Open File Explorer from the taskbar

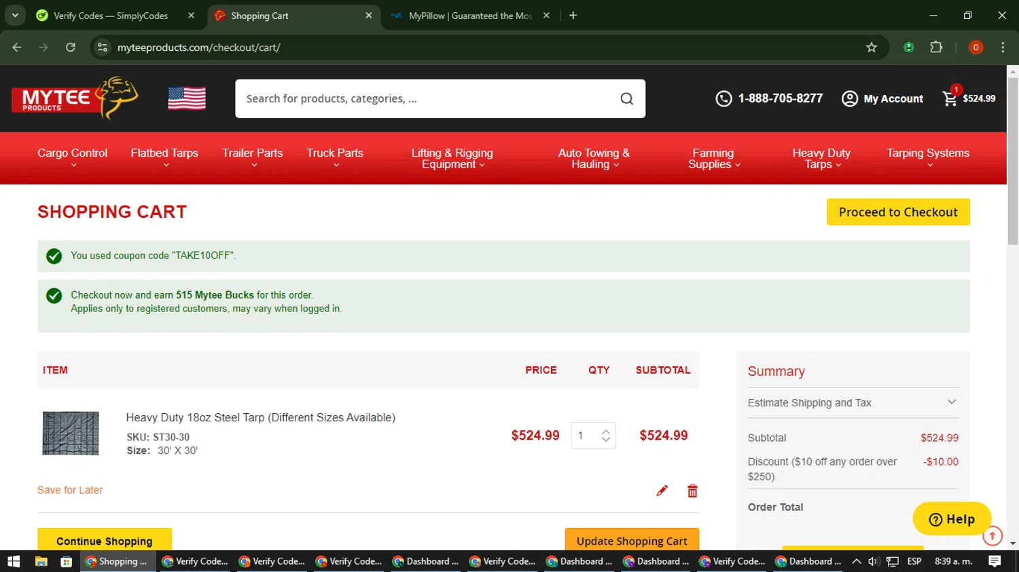point(41,561)
